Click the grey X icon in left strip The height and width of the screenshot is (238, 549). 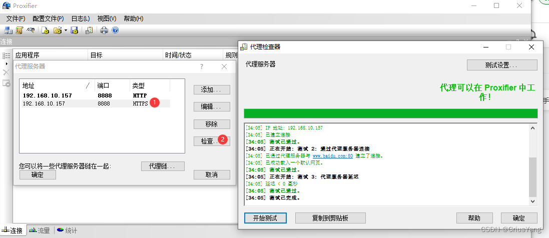tap(7, 73)
